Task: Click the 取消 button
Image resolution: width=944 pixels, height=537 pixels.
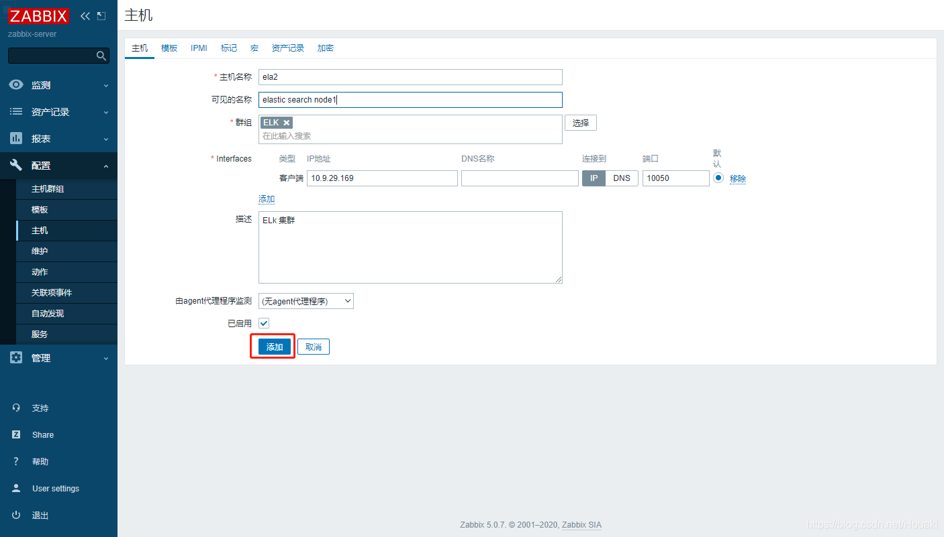Action: (x=314, y=347)
